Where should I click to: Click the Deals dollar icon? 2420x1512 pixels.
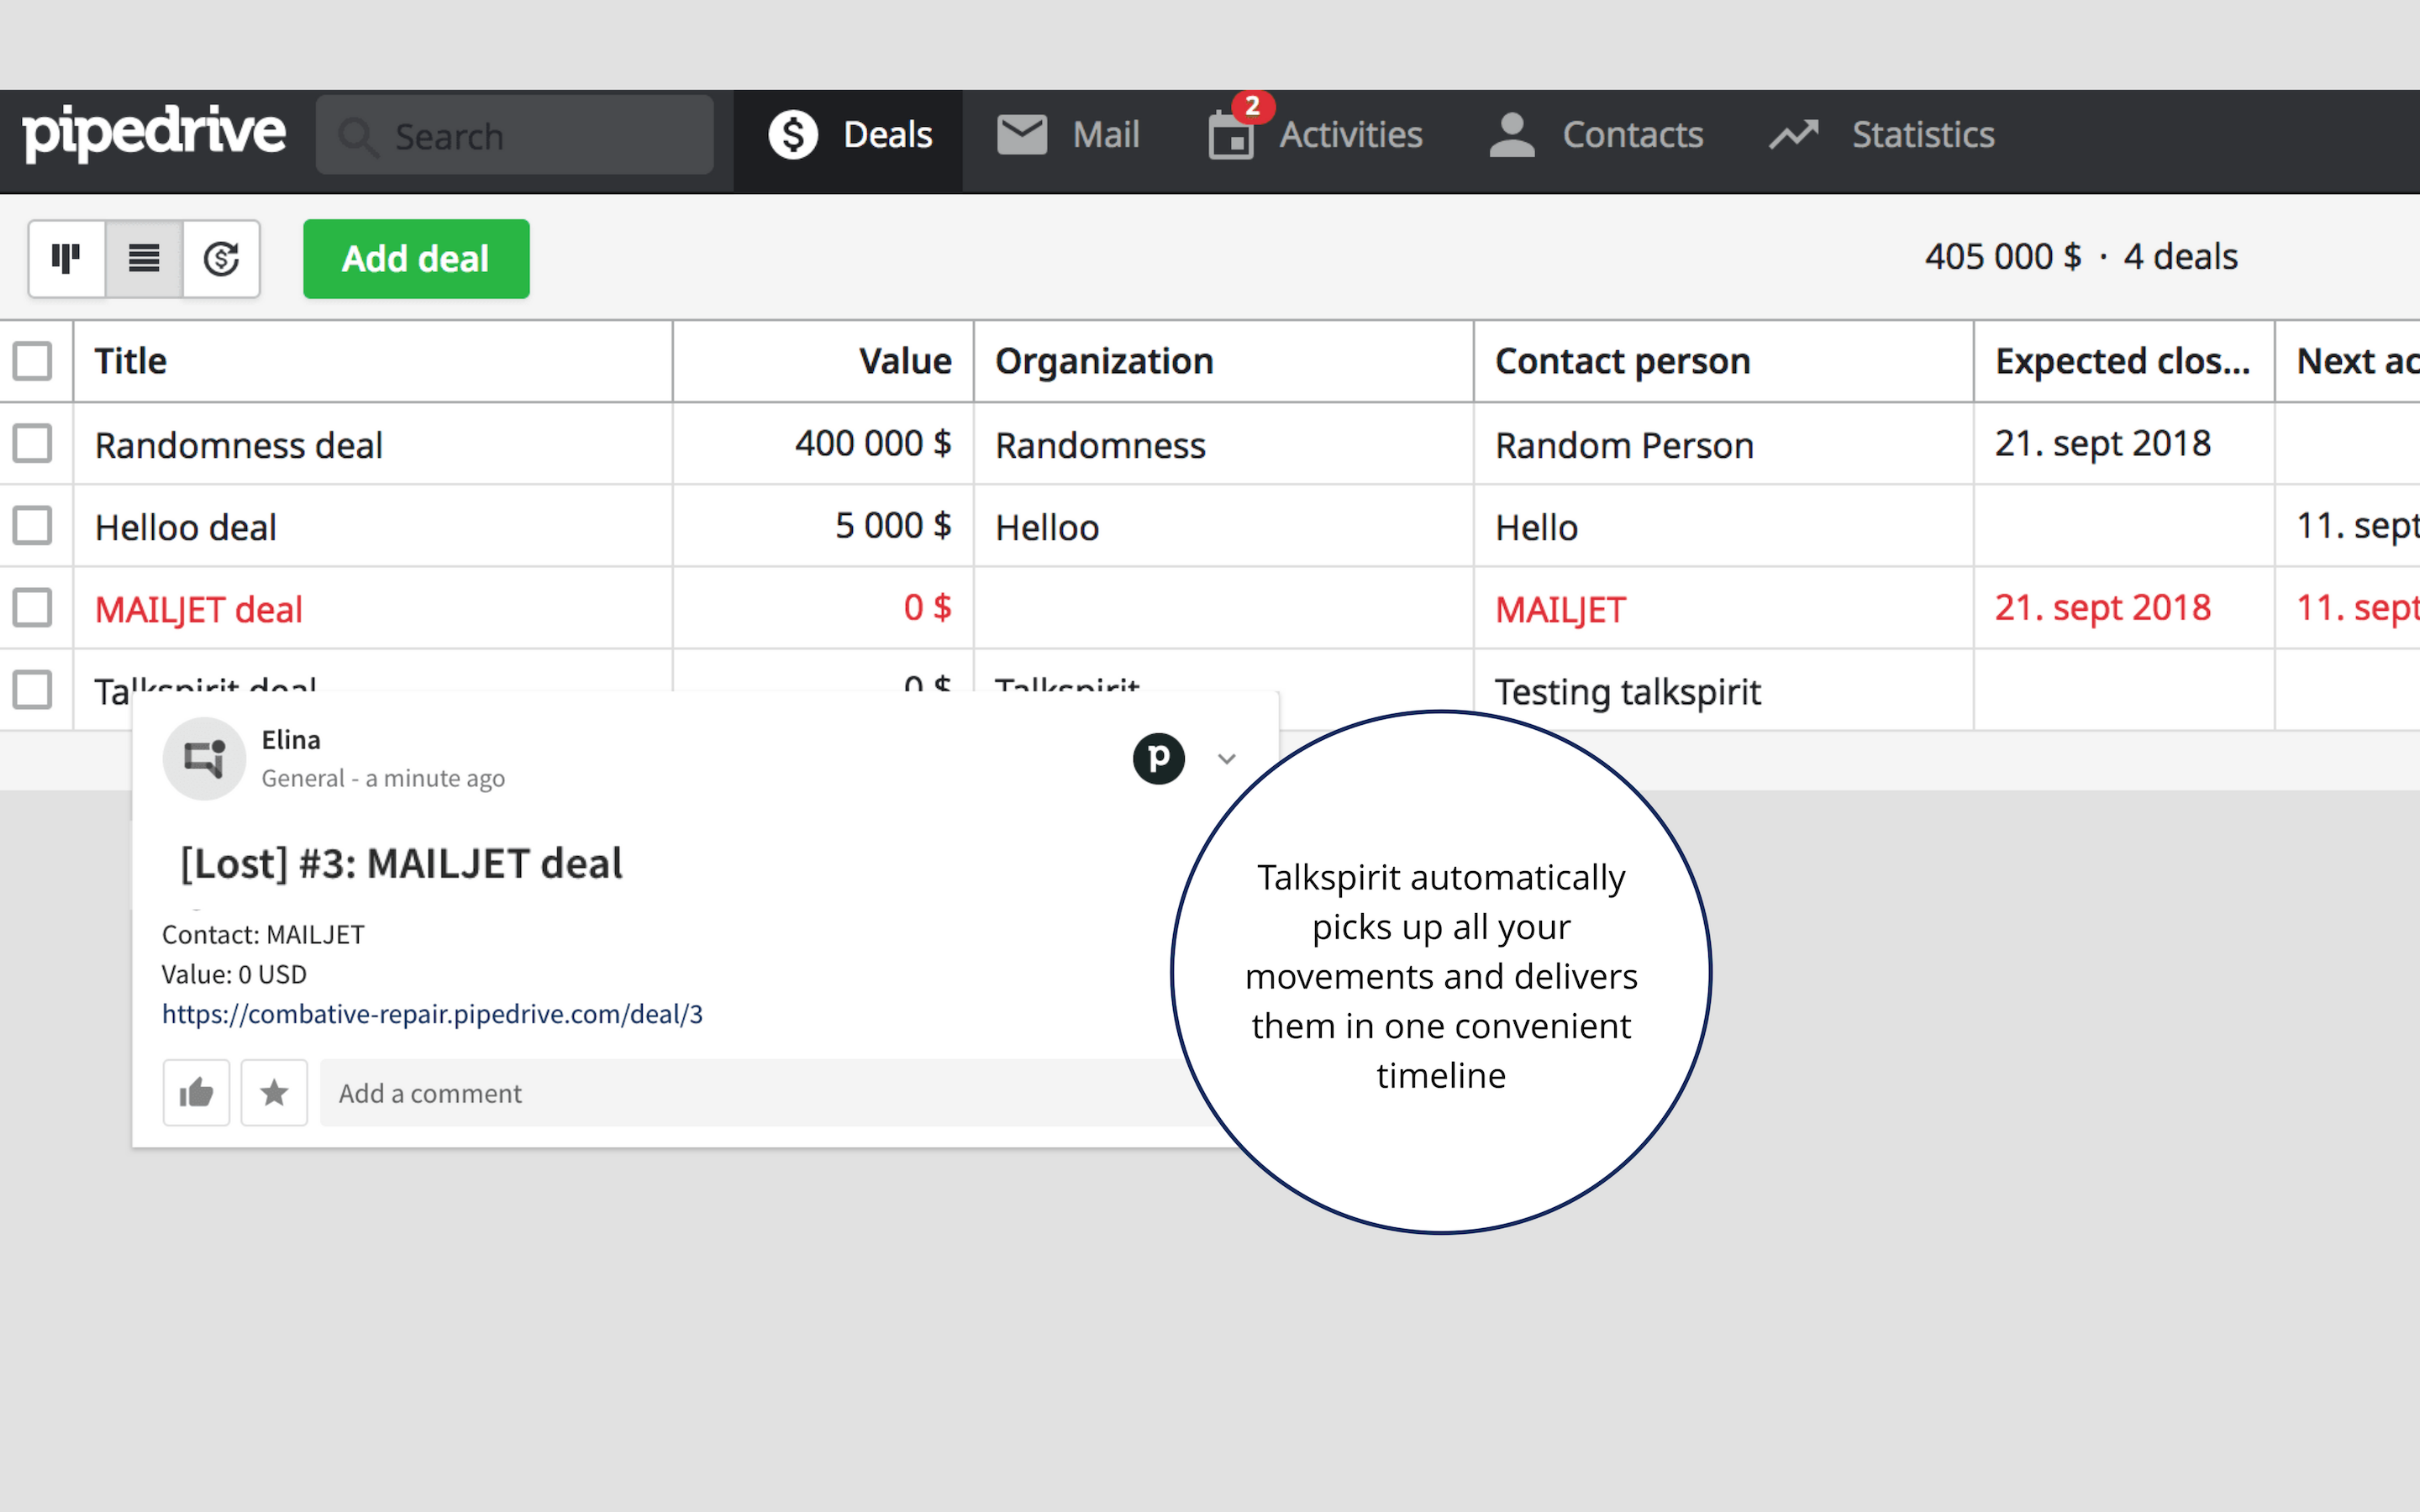[x=793, y=135]
